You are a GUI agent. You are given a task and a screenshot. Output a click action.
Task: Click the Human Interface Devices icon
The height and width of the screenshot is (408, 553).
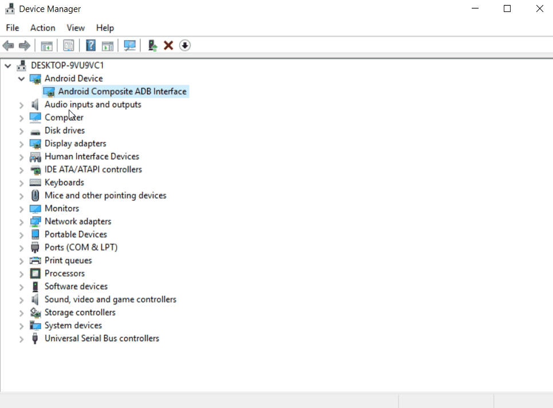click(x=35, y=157)
